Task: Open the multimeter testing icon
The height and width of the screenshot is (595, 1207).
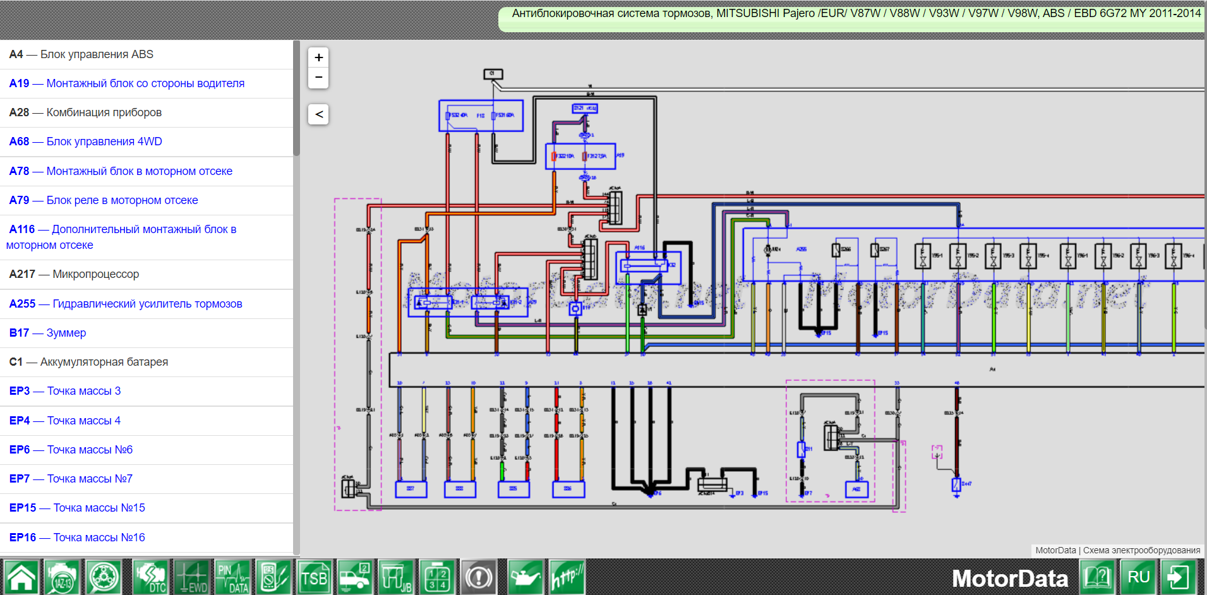Action: click(273, 577)
